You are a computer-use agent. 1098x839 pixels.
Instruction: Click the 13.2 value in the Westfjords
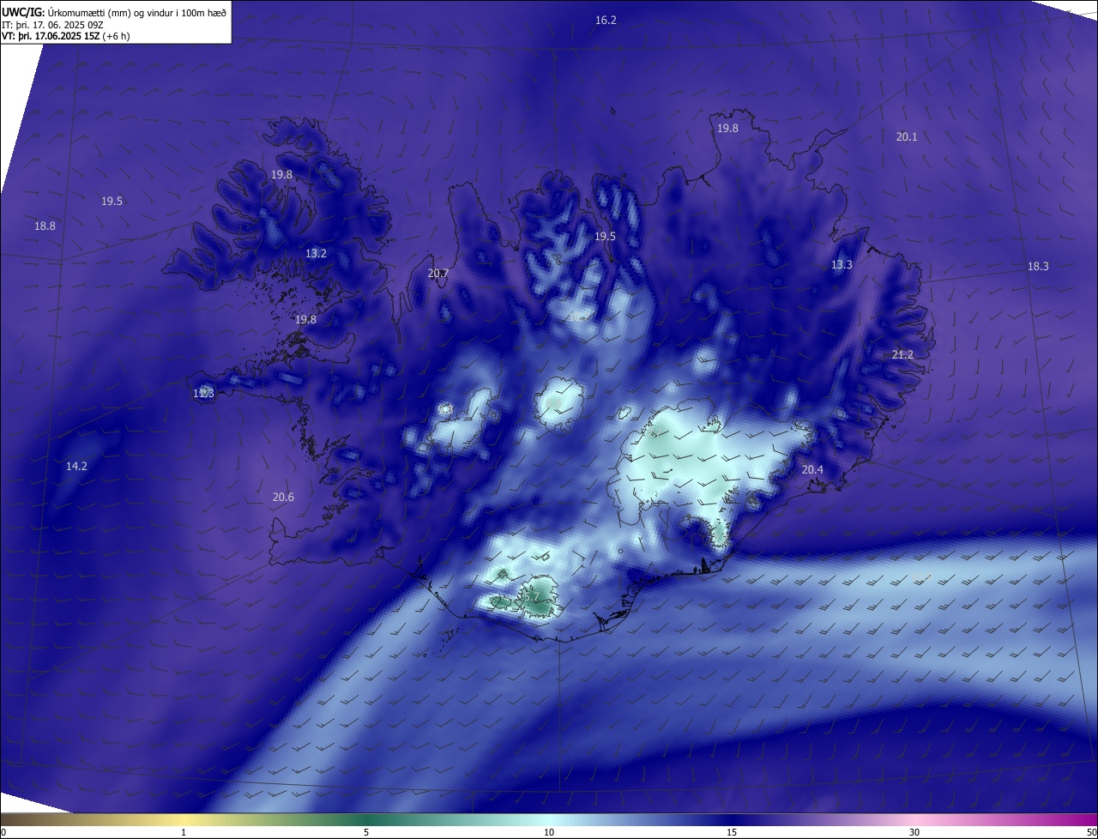click(x=316, y=253)
